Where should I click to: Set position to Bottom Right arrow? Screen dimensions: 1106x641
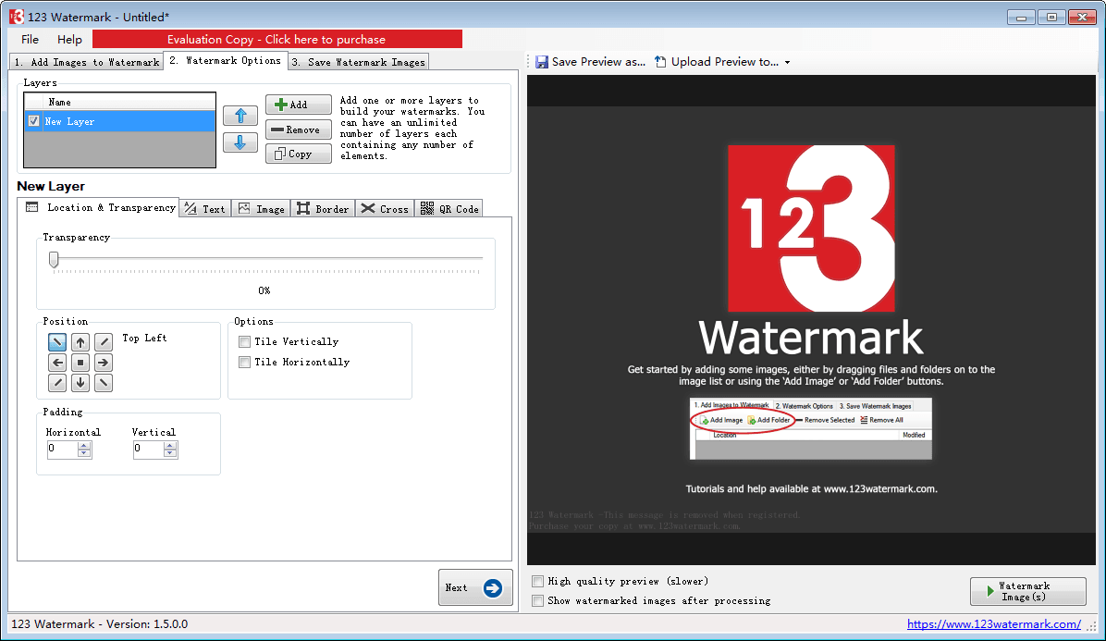[x=104, y=383]
